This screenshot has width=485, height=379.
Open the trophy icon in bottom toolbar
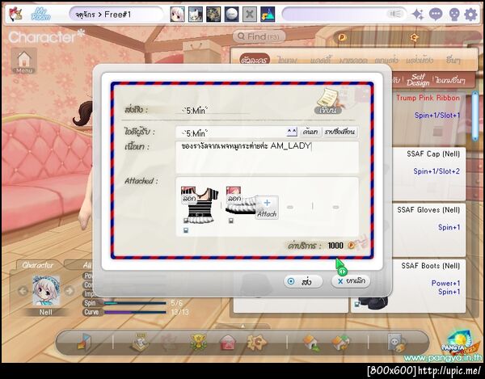(x=198, y=342)
